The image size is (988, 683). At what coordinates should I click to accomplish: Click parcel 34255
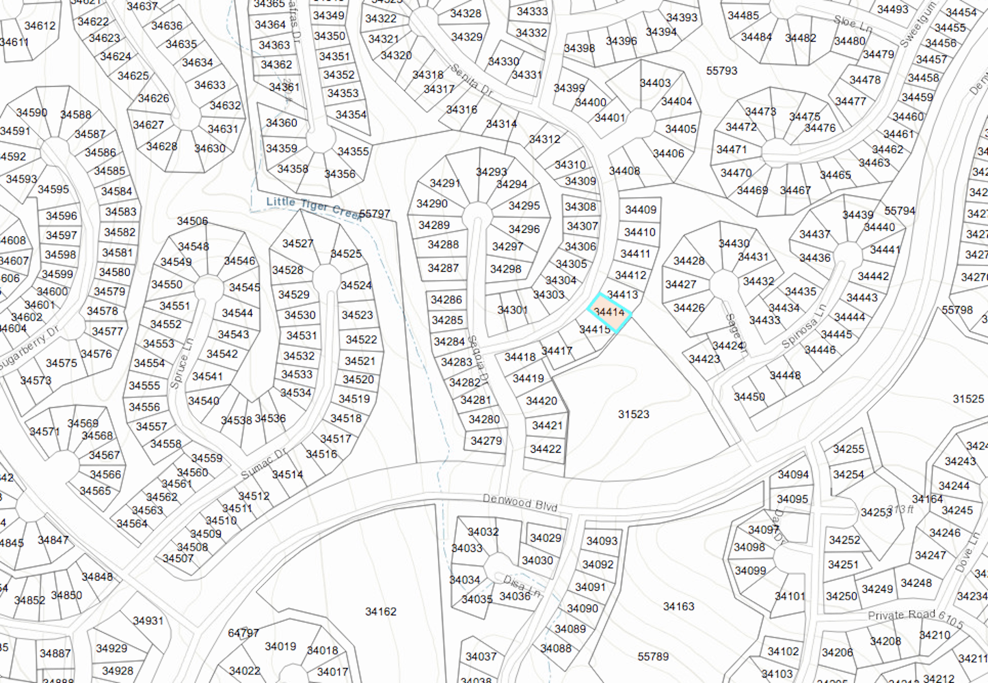pyautogui.click(x=849, y=449)
